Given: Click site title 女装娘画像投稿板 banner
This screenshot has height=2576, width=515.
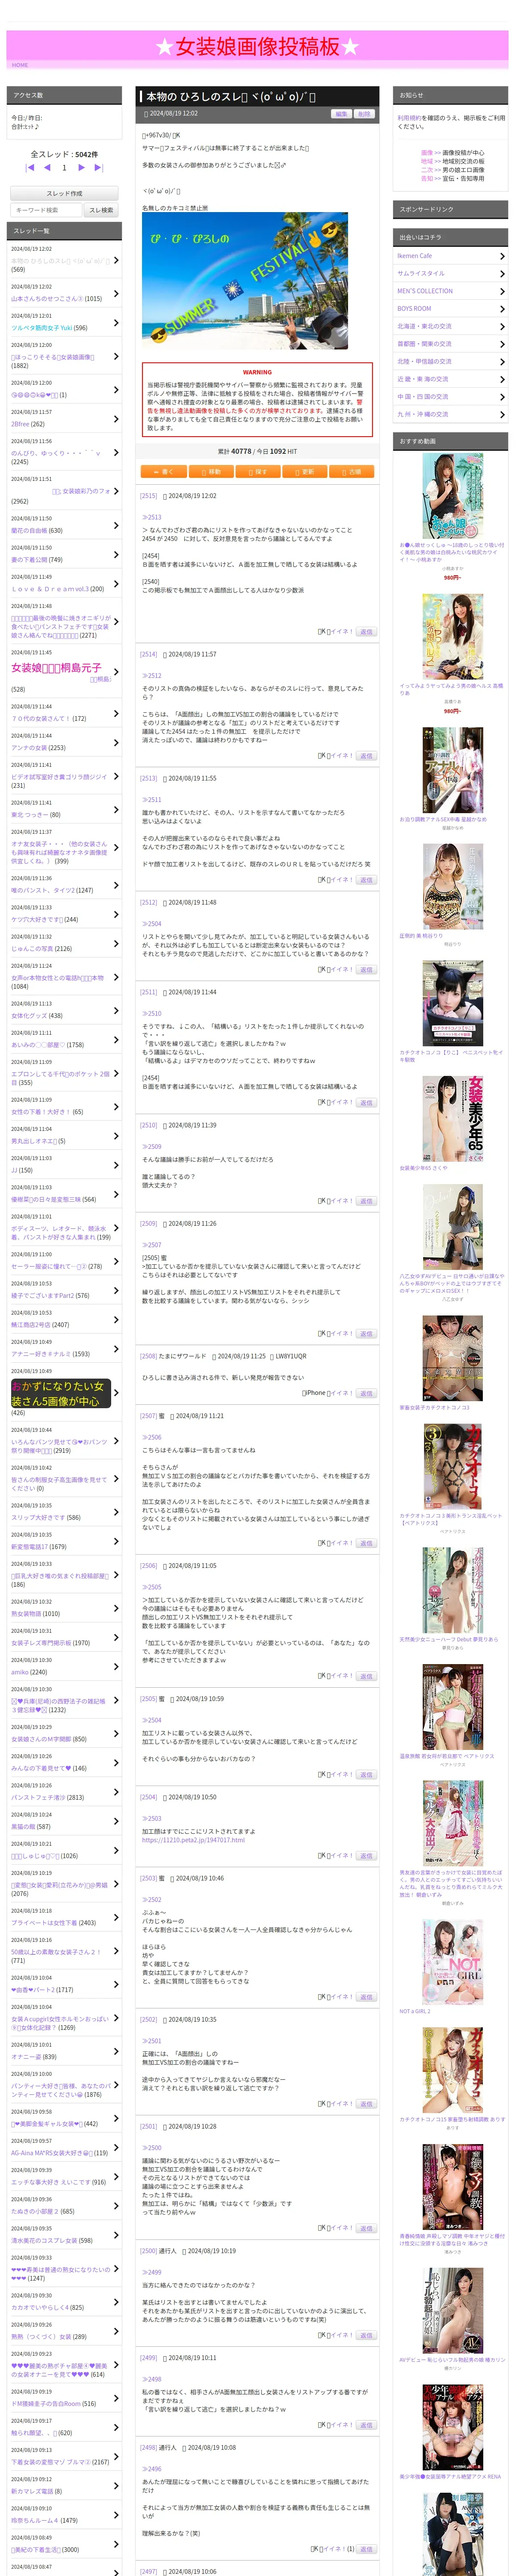Looking at the screenshot, I should point(257,46).
